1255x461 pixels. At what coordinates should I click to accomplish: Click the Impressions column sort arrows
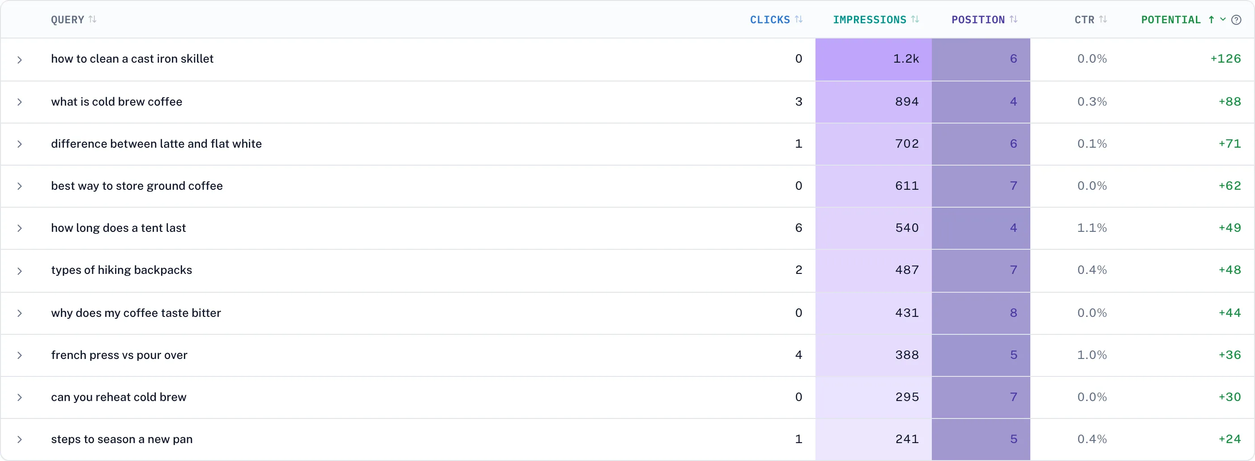pyautogui.click(x=915, y=20)
